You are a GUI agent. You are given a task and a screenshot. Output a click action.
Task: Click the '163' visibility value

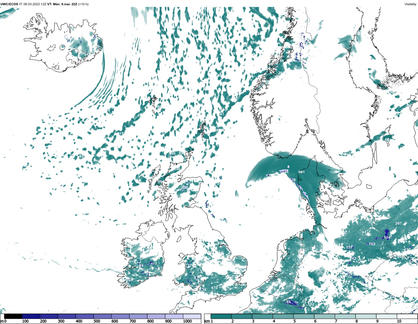(x=372, y=244)
